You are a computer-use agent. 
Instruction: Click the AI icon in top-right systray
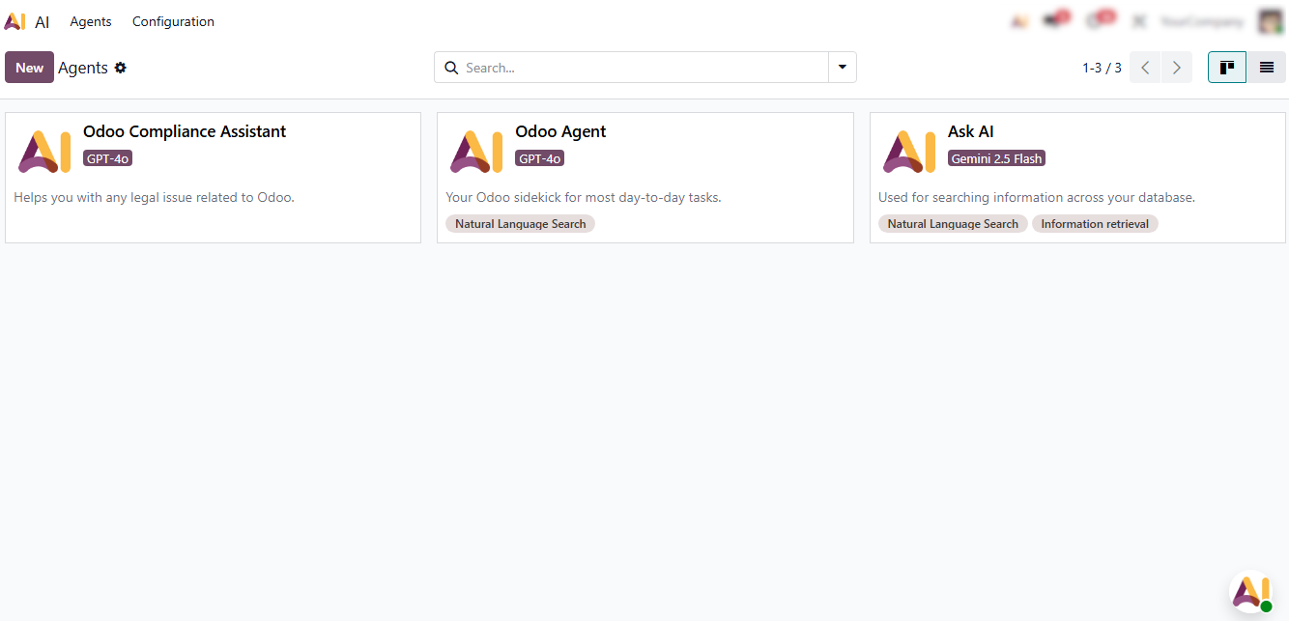(1019, 21)
